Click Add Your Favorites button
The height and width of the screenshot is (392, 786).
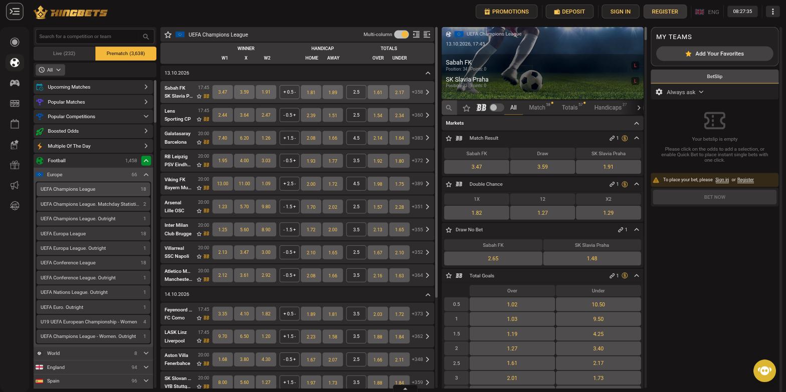tap(714, 54)
